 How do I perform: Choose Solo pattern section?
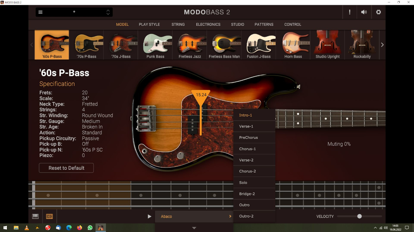[x=254, y=183]
